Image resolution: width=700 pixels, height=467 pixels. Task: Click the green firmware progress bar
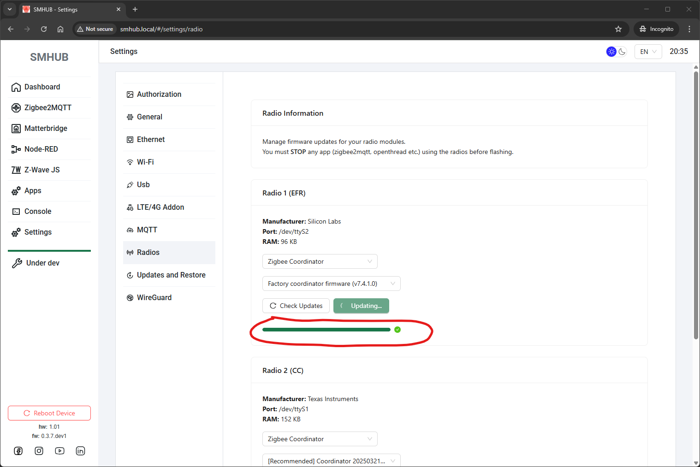pyautogui.click(x=326, y=330)
